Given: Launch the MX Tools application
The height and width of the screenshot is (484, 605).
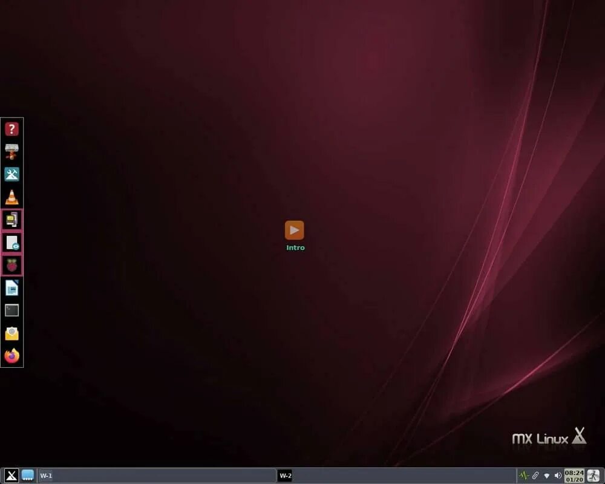Looking at the screenshot, I should pos(11,175).
